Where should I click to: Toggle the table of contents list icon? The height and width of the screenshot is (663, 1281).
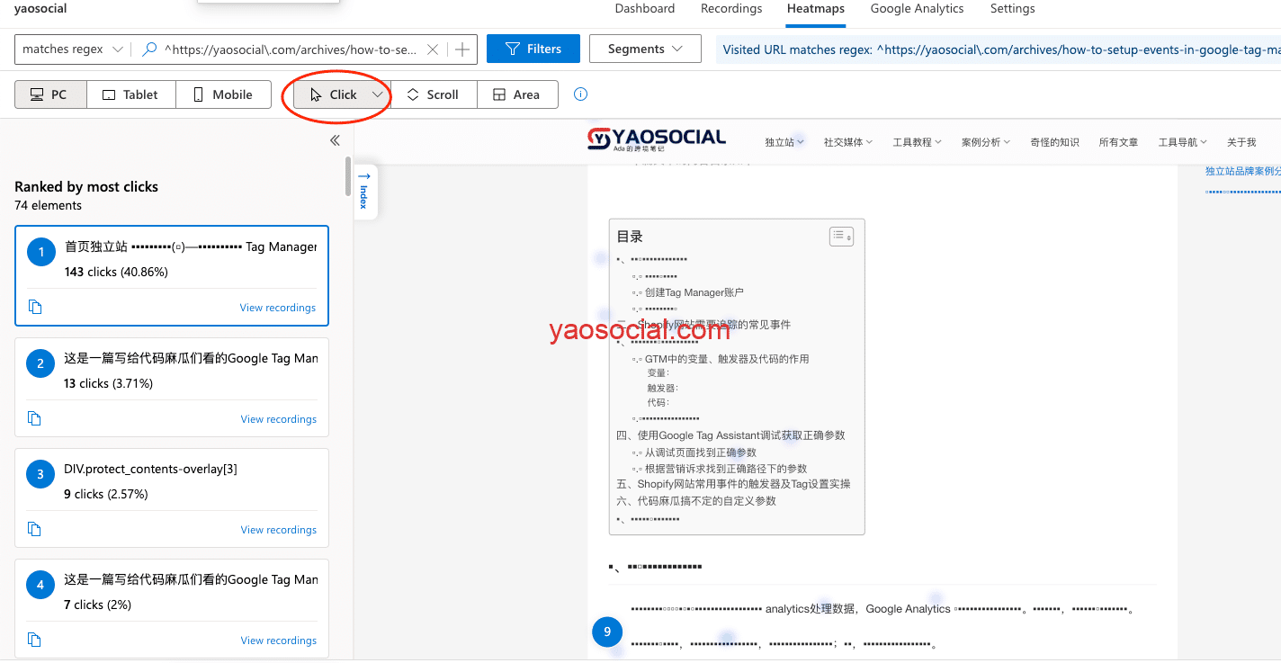tap(840, 237)
